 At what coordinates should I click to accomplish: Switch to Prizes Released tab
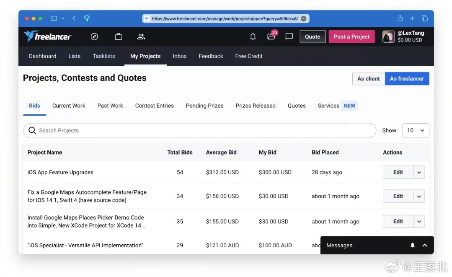[x=256, y=106]
